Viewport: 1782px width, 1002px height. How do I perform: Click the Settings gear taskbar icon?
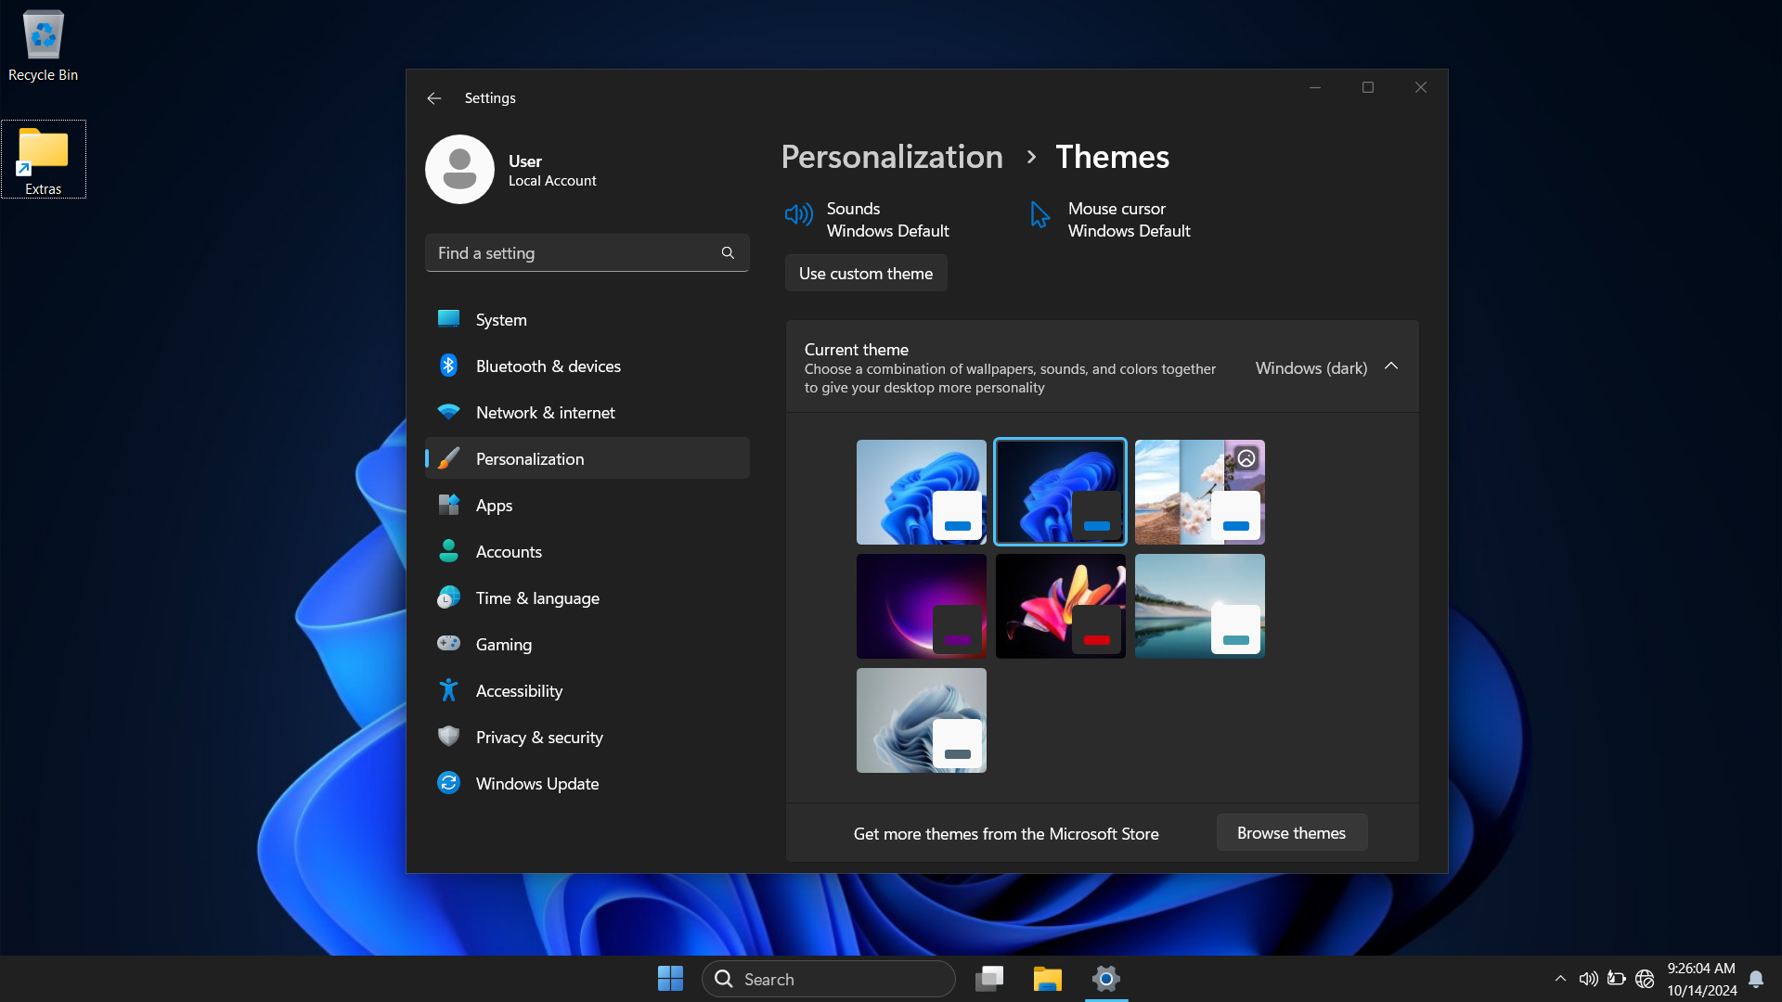point(1106,979)
